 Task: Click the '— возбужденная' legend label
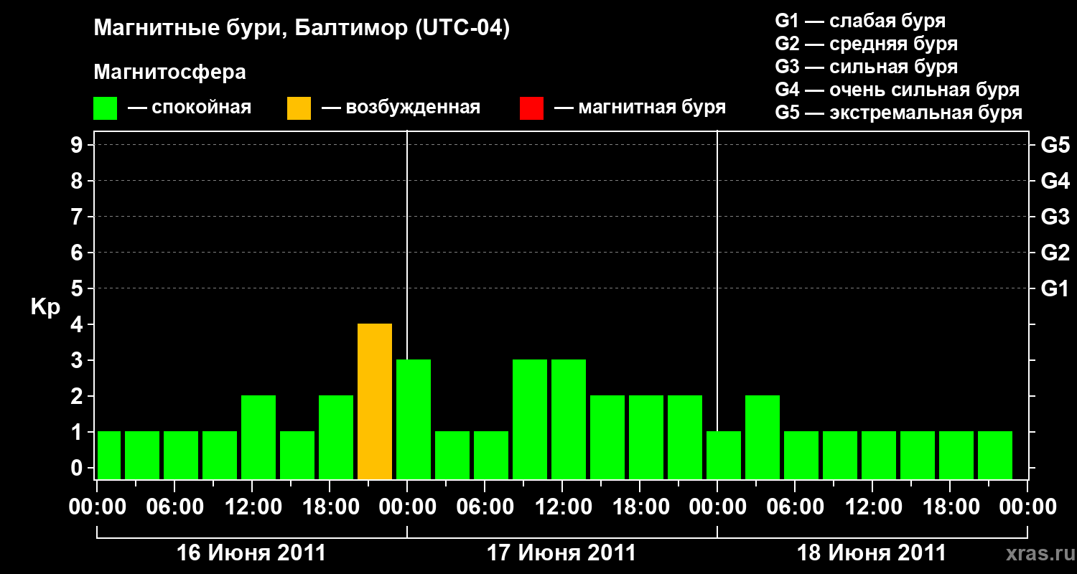pos(401,108)
